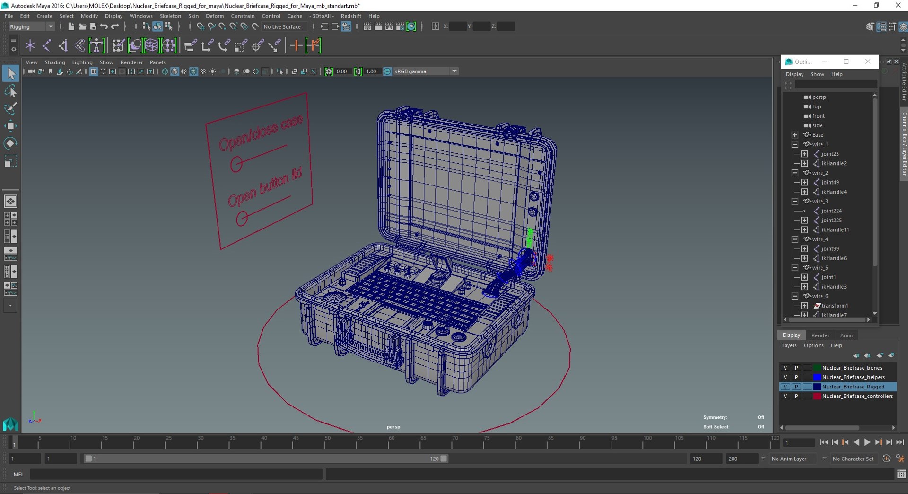Click the Parent Constraint shelf icon
Screen dimensions: 908x494
coord(191,46)
